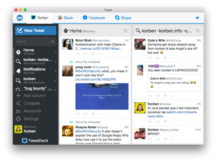Open TweetDeck Settings
This screenshot has height=163, width=217.
(x=27, y=119)
